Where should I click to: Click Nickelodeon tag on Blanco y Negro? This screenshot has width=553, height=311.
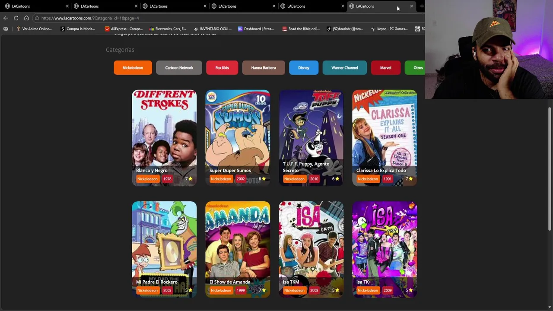pyautogui.click(x=147, y=179)
